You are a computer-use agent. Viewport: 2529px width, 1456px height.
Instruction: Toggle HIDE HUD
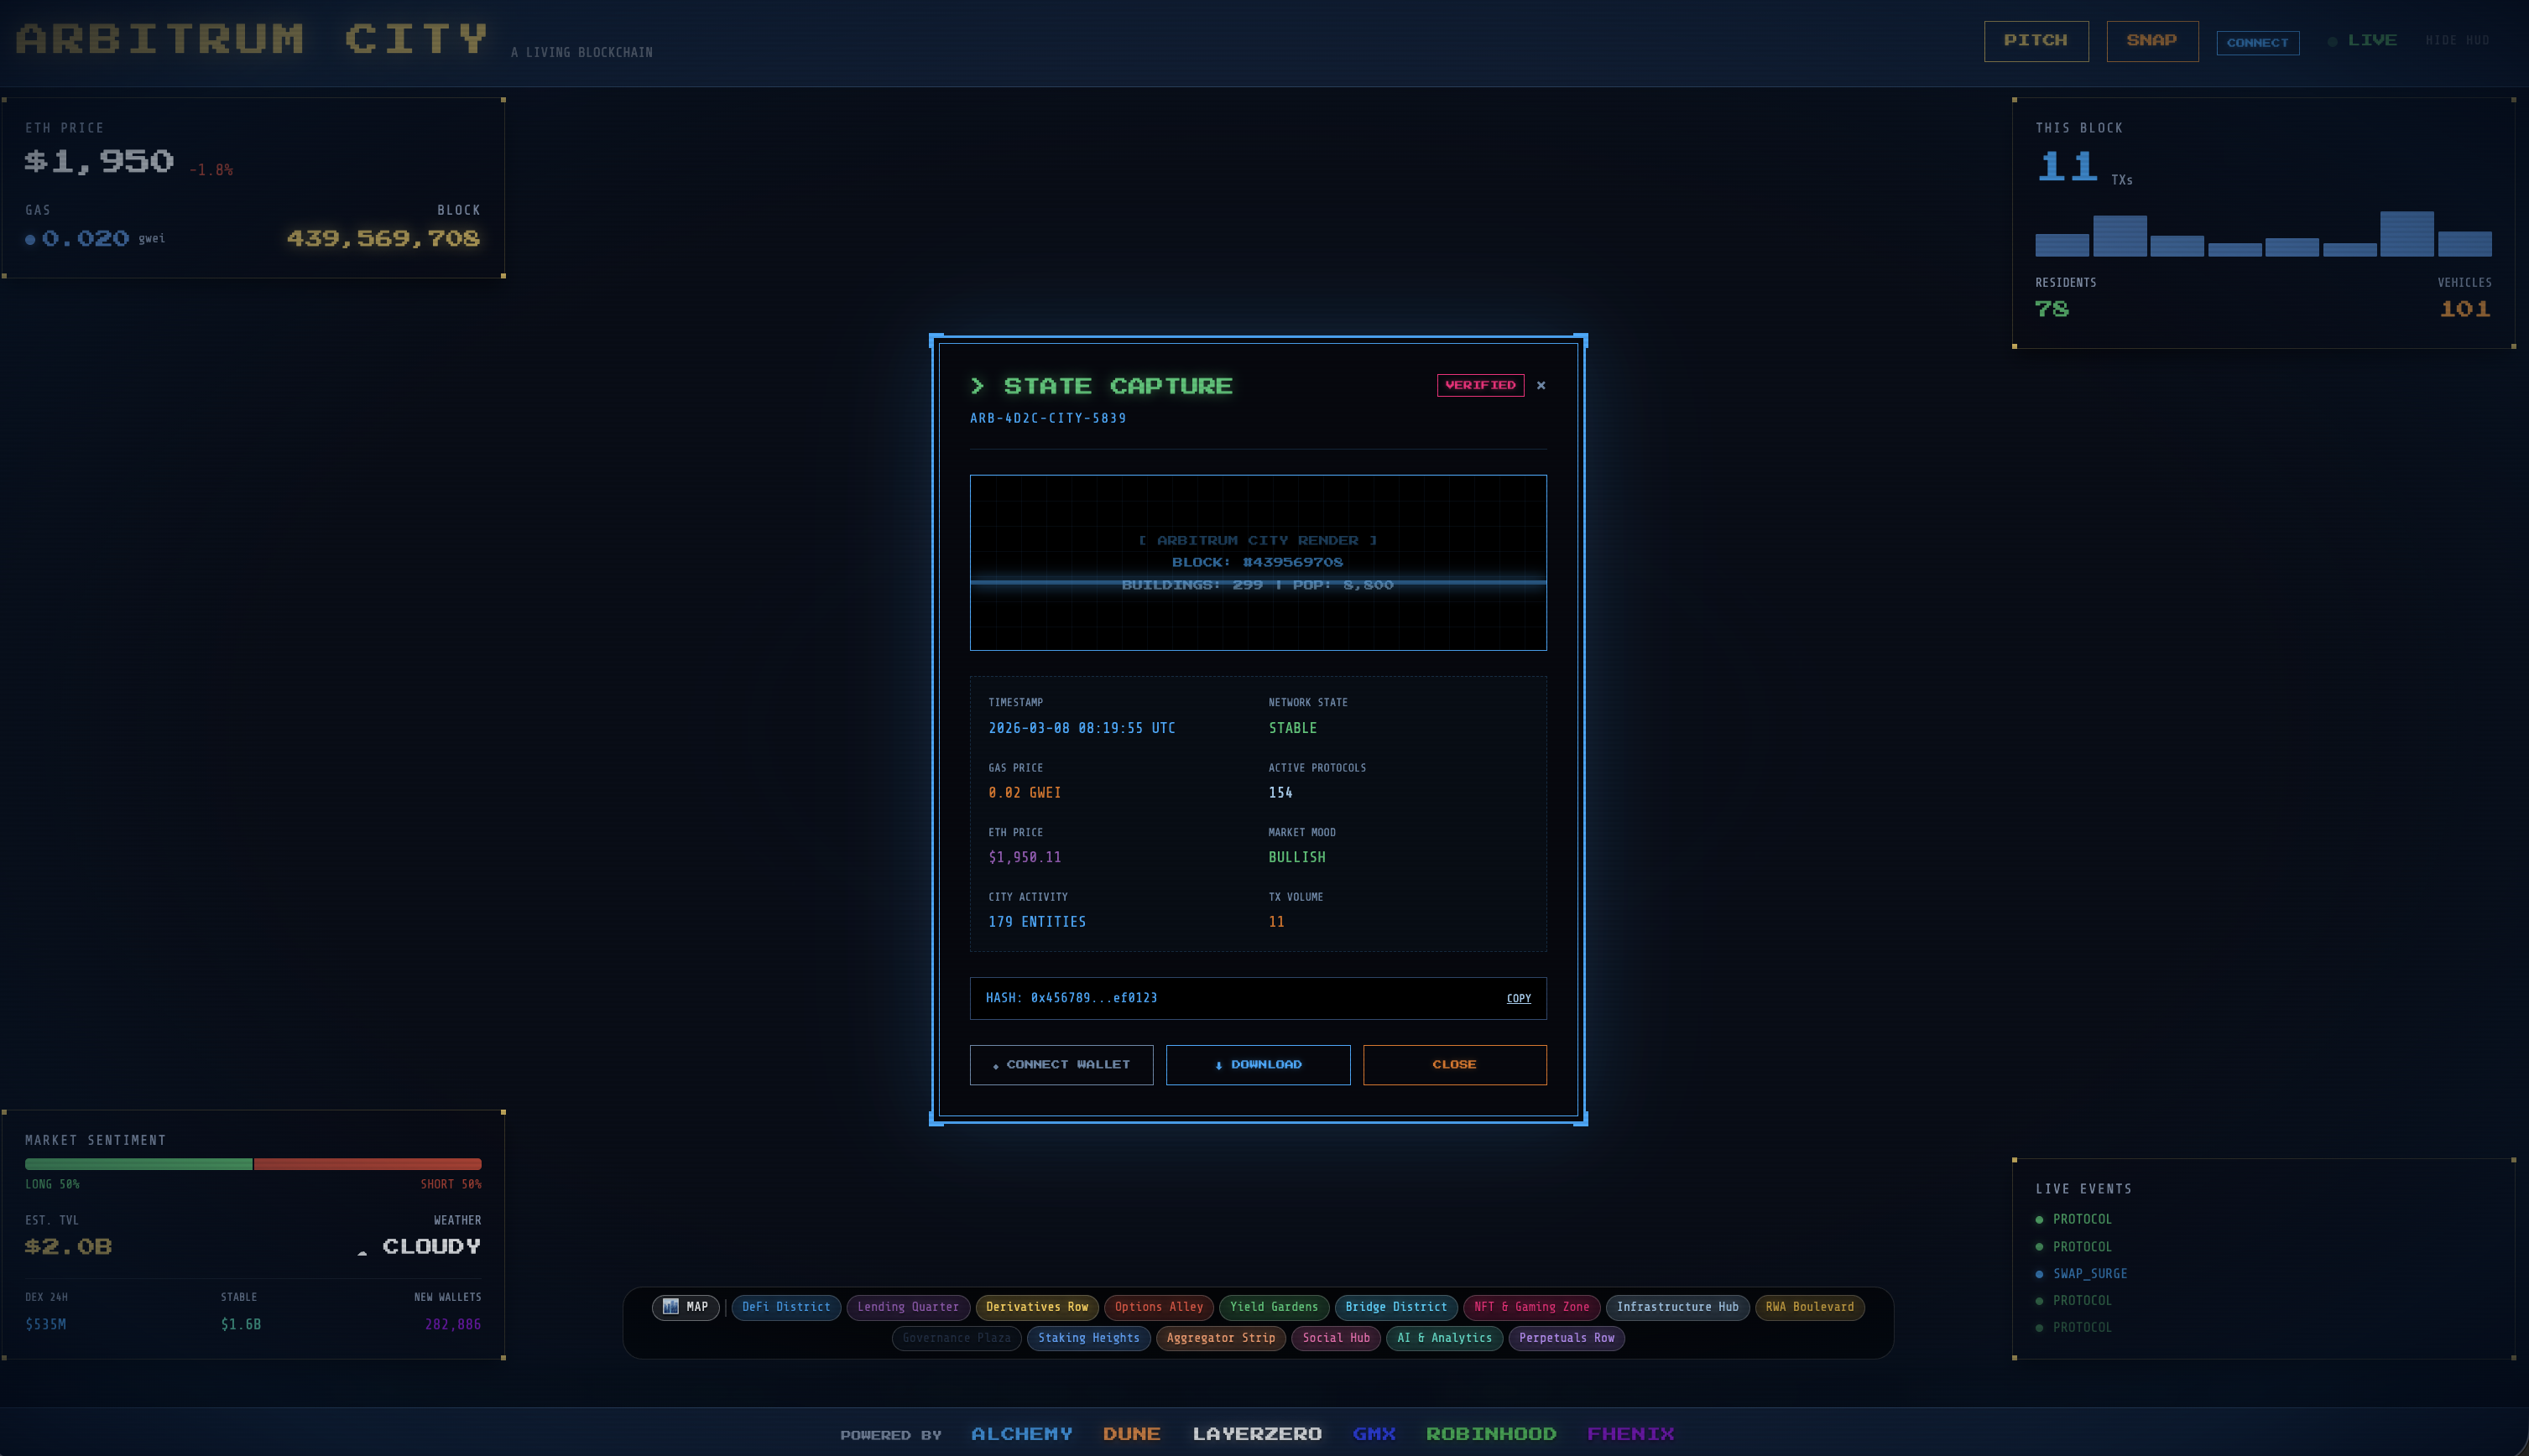(x=2456, y=41)
